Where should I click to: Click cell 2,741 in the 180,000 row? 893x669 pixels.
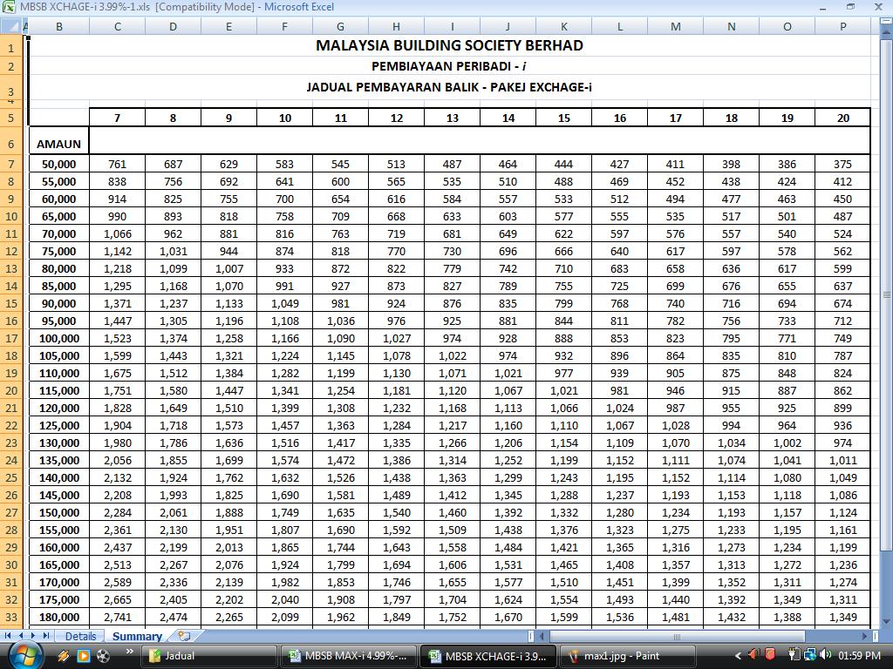point(118,618)
